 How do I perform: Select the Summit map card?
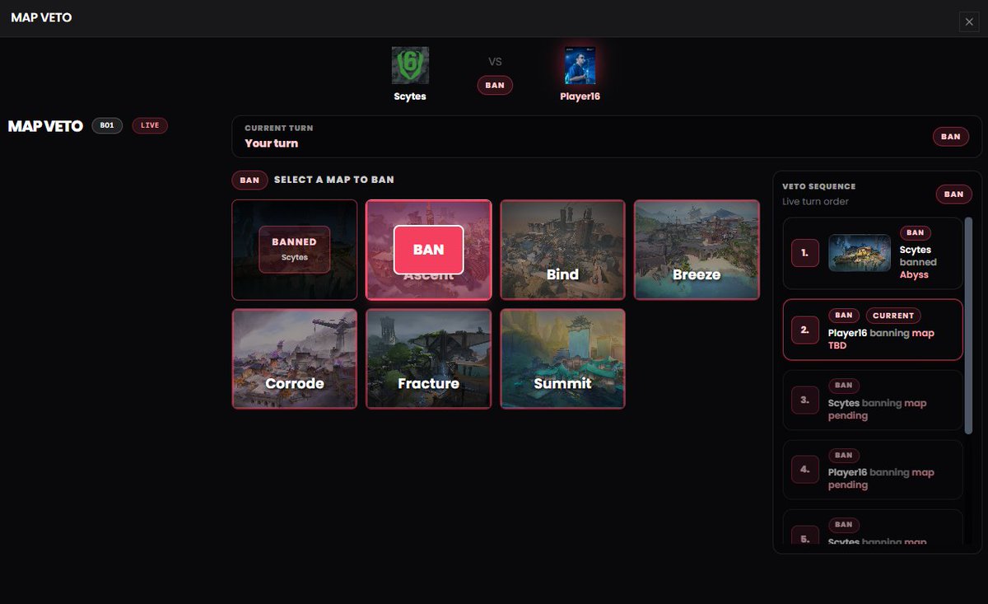(562, 358)
